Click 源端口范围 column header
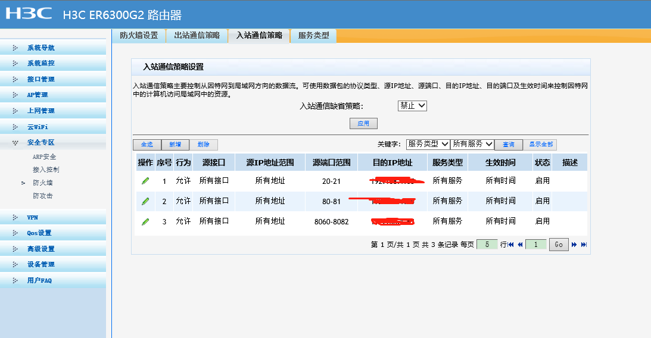This screenshot has width=651, height=338. coord(331,162)
